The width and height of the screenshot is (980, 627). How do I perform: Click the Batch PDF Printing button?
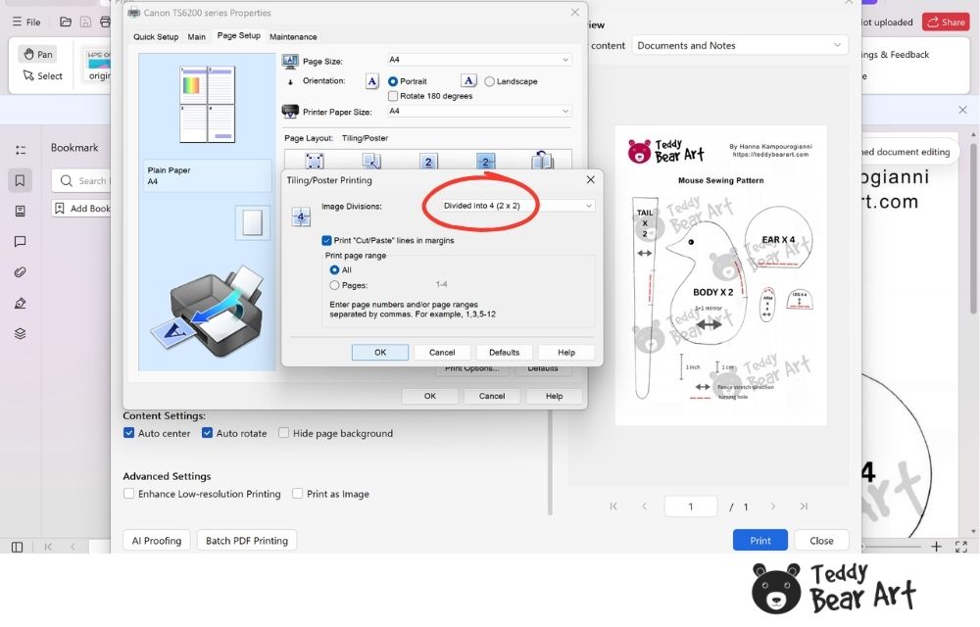[x=247, y=540]
